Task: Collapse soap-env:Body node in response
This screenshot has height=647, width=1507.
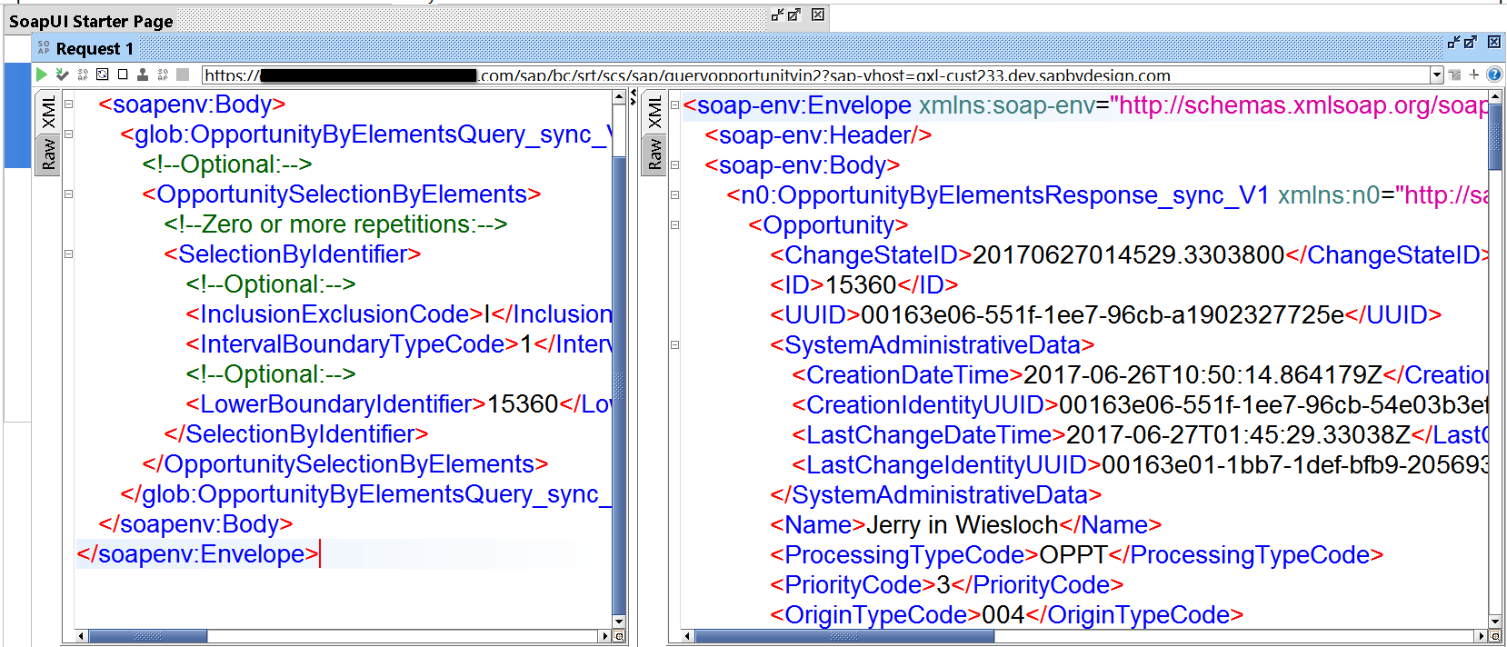Action: (x=674, y=165)
